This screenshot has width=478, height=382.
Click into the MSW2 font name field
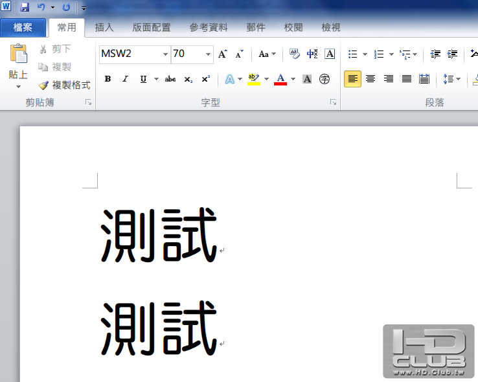(x=130, y=54)
